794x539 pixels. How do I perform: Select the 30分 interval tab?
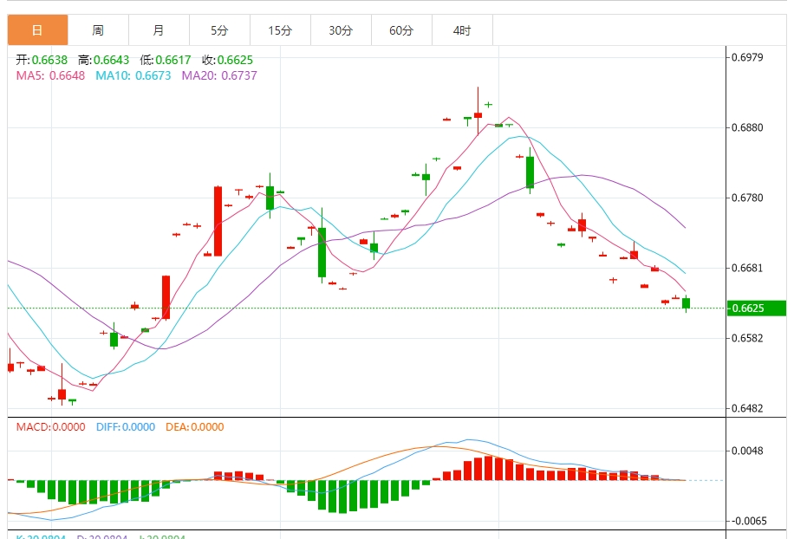click(341, 30)
